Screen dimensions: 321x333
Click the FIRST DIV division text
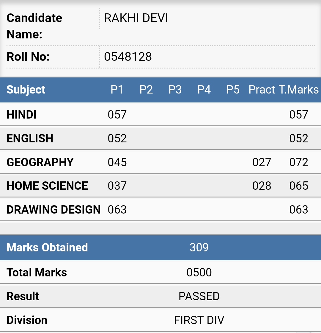pyautogui.click(x=199, y=320)
